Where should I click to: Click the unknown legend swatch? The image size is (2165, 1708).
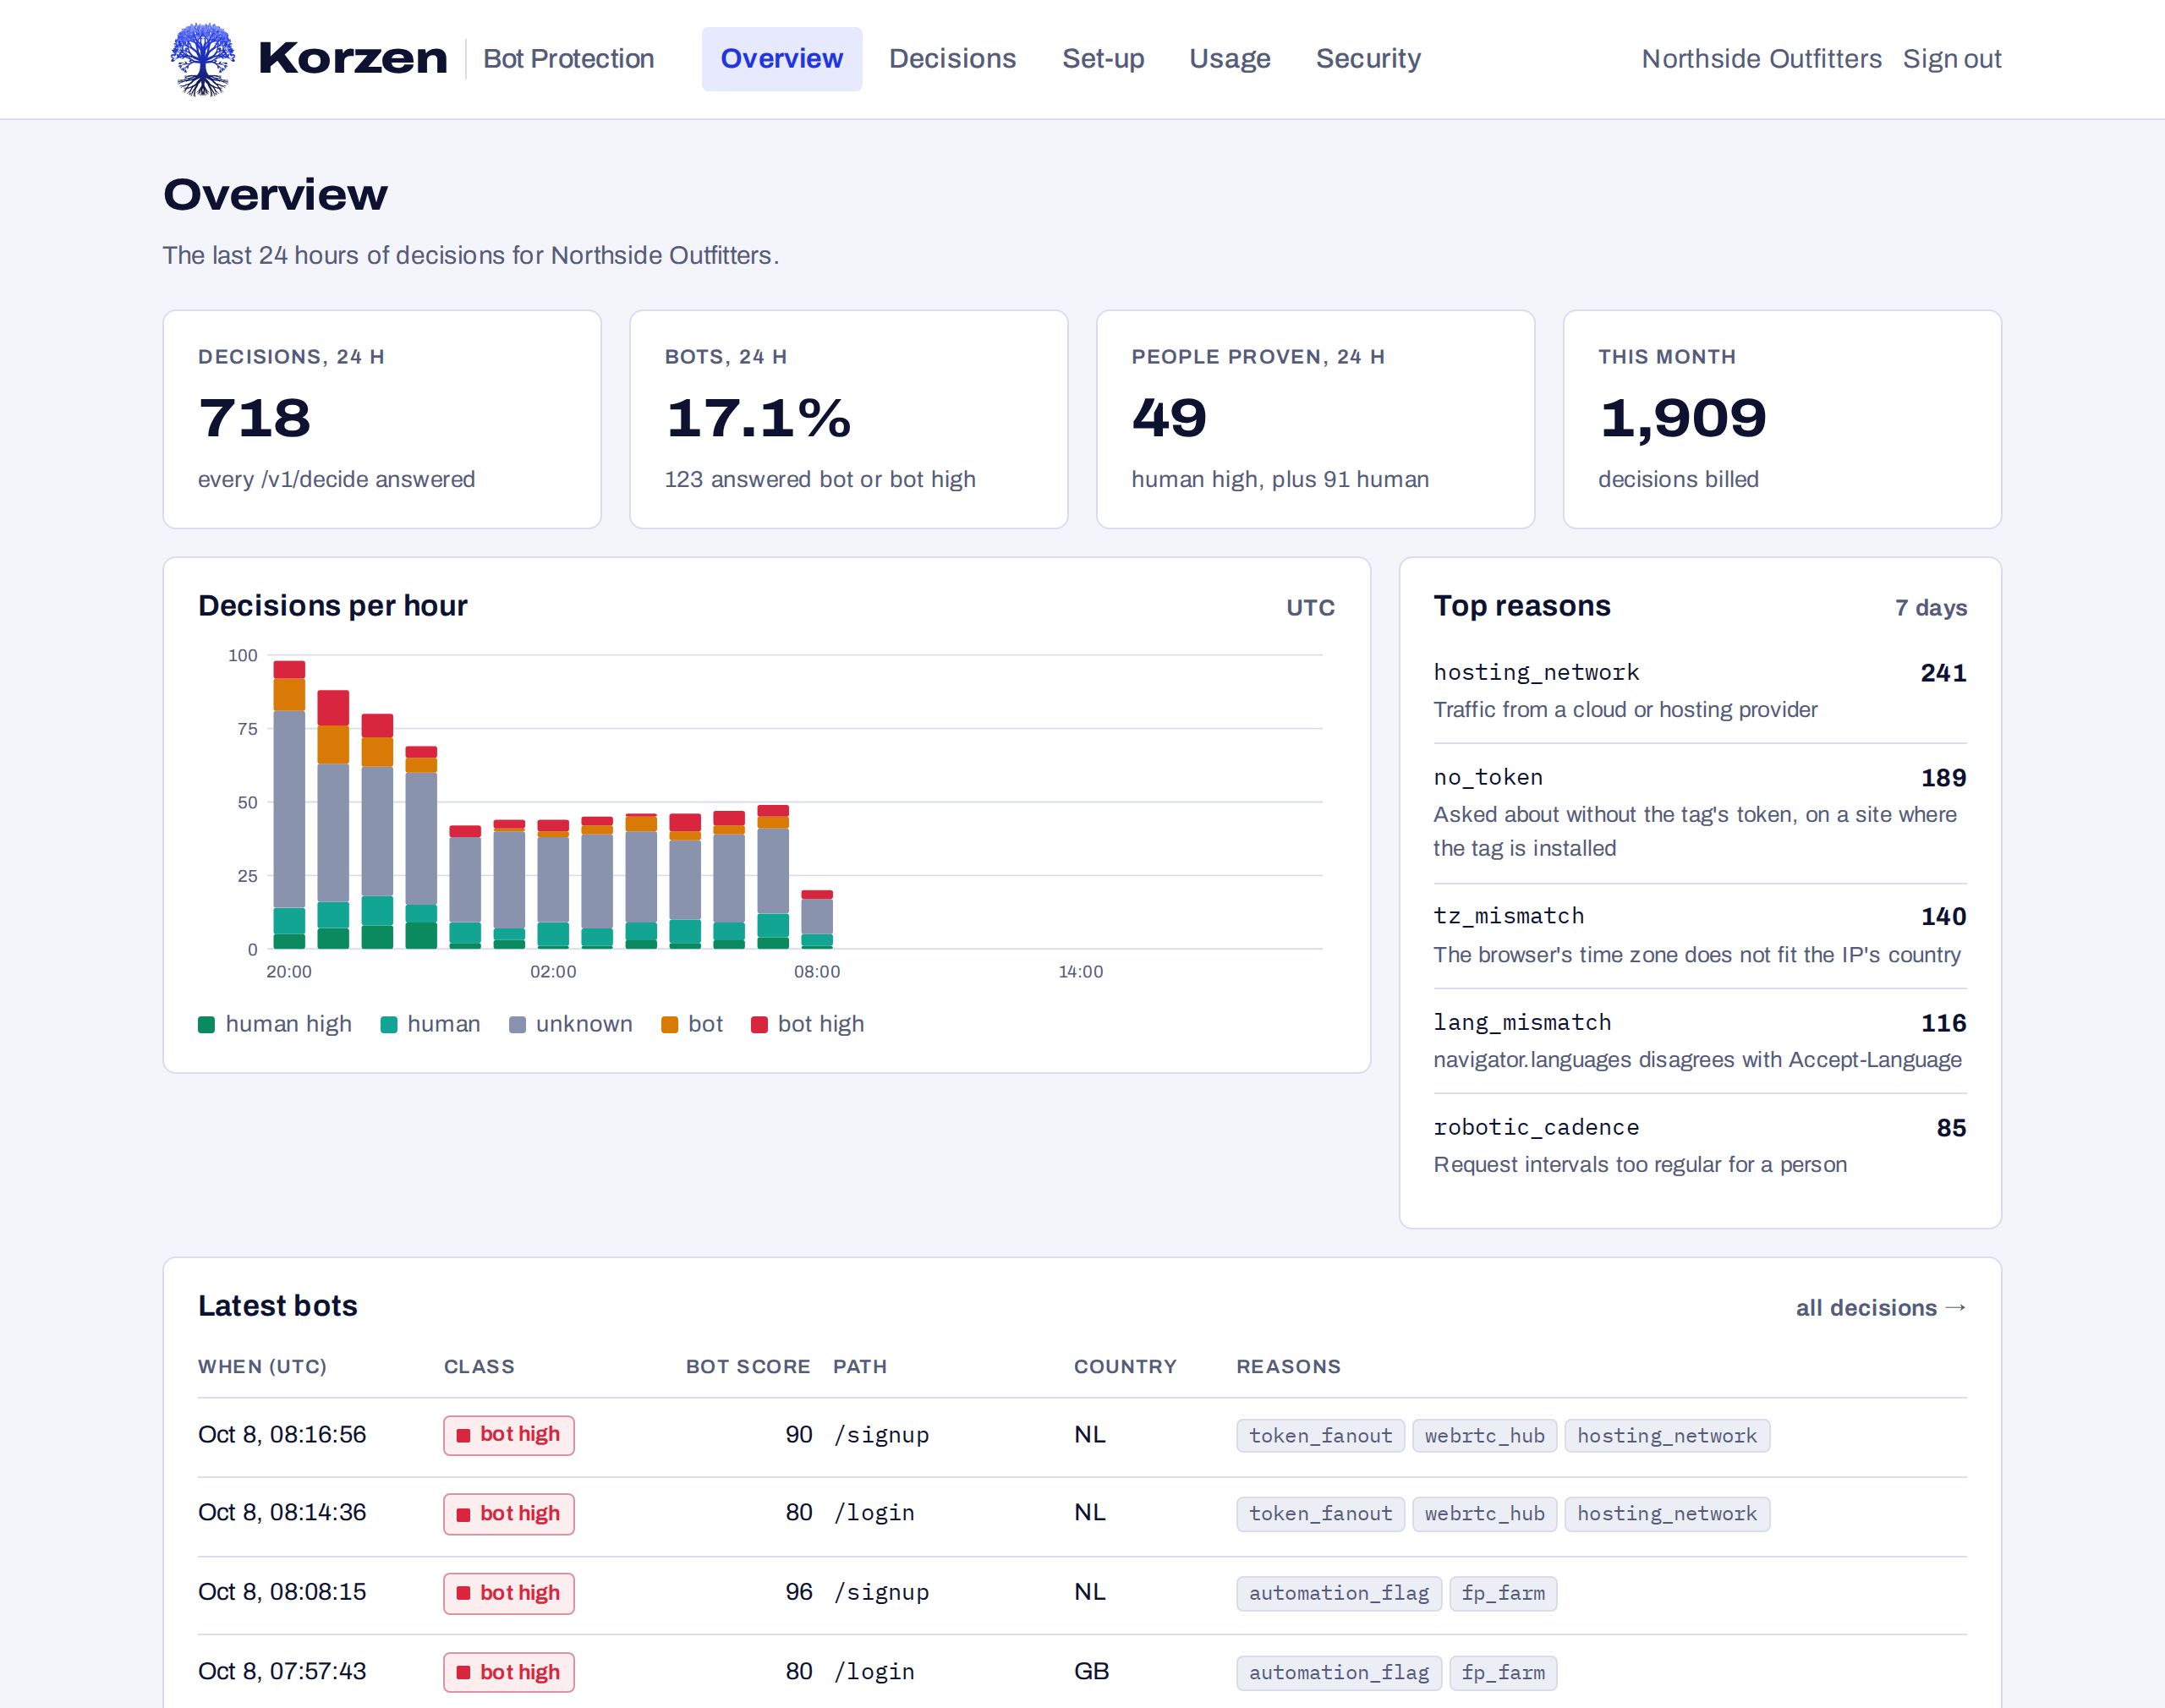[517, 1024]
